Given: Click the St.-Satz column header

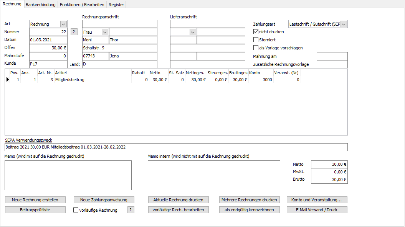Looking at the screenshot, I should point(177,73).
